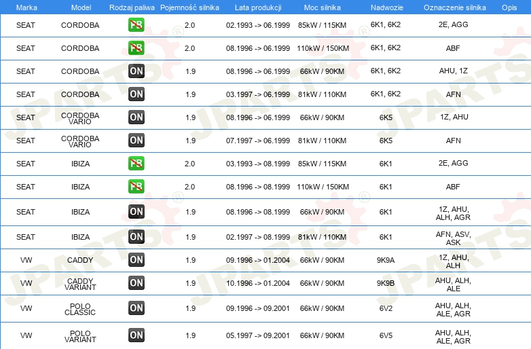This screenshot has height=349, width=531.
Task: Click ON diesel icon for Cordoba 03.1997 row
Action: [x=136, y=94]
